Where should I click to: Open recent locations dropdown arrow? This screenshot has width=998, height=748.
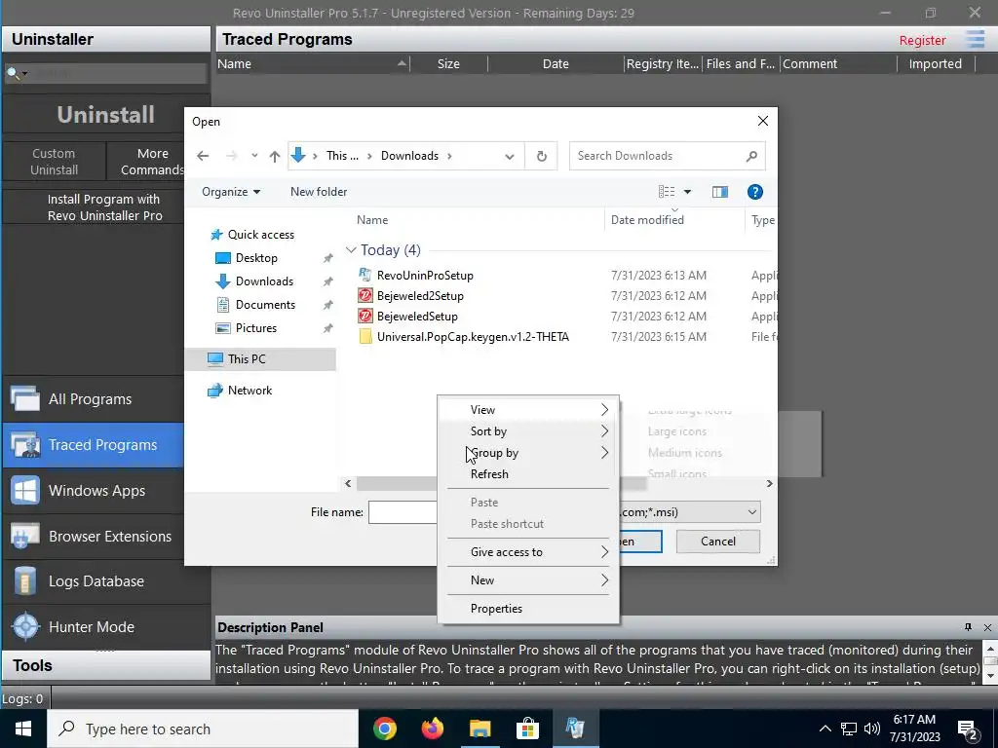pos(254,156)
